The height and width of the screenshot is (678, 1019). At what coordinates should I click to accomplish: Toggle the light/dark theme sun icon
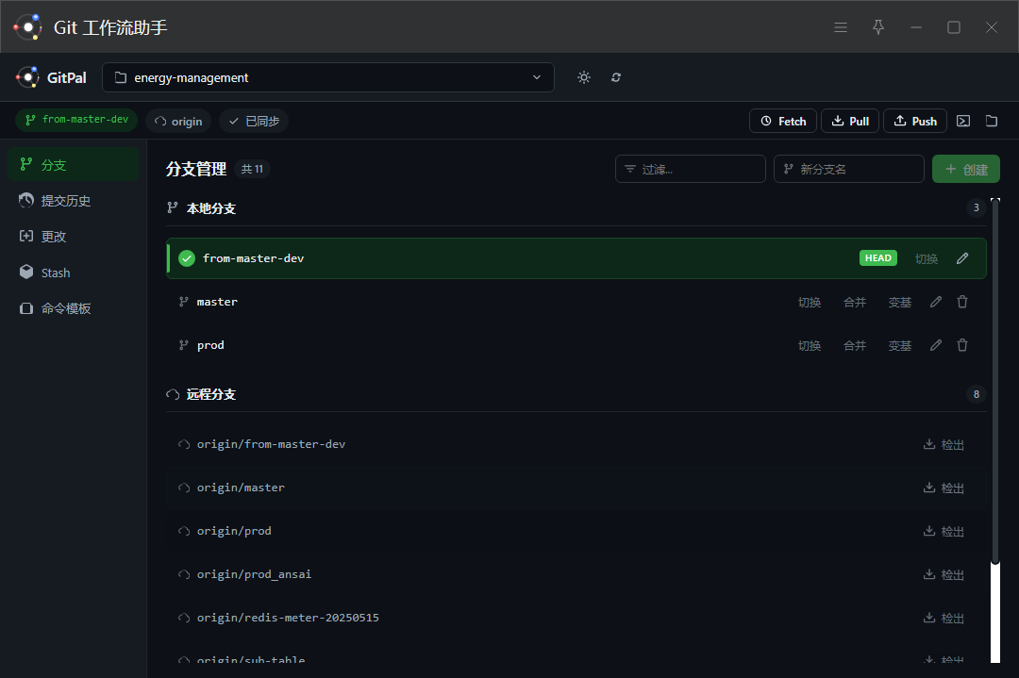point(584,77)
